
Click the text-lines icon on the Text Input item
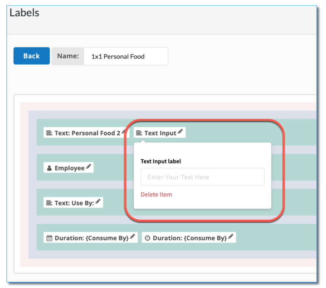coord(139,133)
